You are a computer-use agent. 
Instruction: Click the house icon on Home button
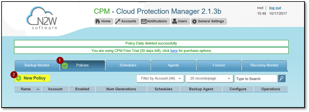[x=98, y=21]
